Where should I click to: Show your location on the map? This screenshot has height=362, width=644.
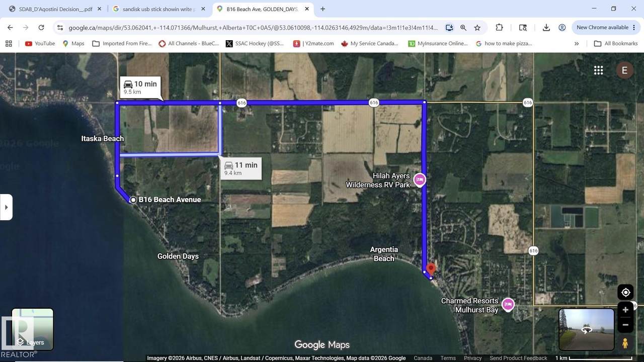coord(625,293)
